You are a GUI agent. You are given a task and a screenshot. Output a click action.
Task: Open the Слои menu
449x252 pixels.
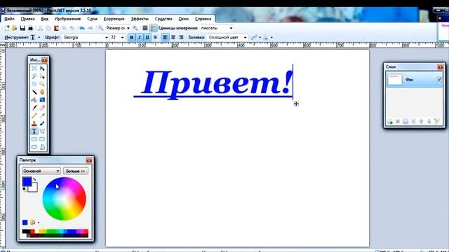coord(92,19)
